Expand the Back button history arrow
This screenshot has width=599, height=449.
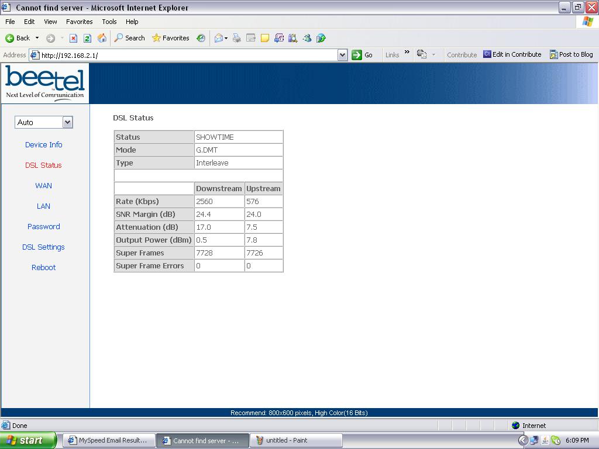click(x=37, y=38)
